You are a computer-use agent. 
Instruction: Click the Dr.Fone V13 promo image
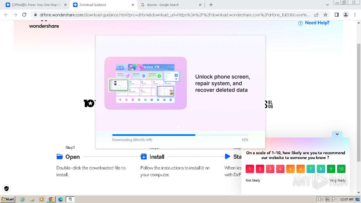146,83
